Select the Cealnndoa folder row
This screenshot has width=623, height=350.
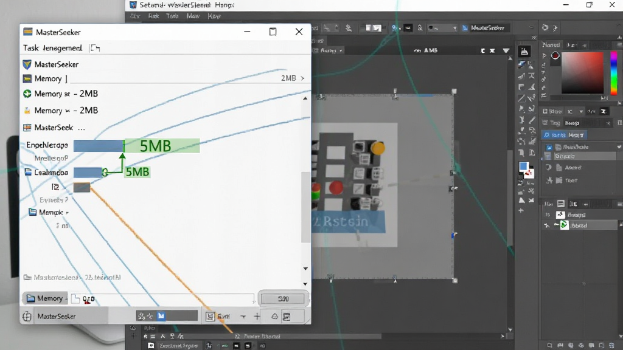click(46, 172)
